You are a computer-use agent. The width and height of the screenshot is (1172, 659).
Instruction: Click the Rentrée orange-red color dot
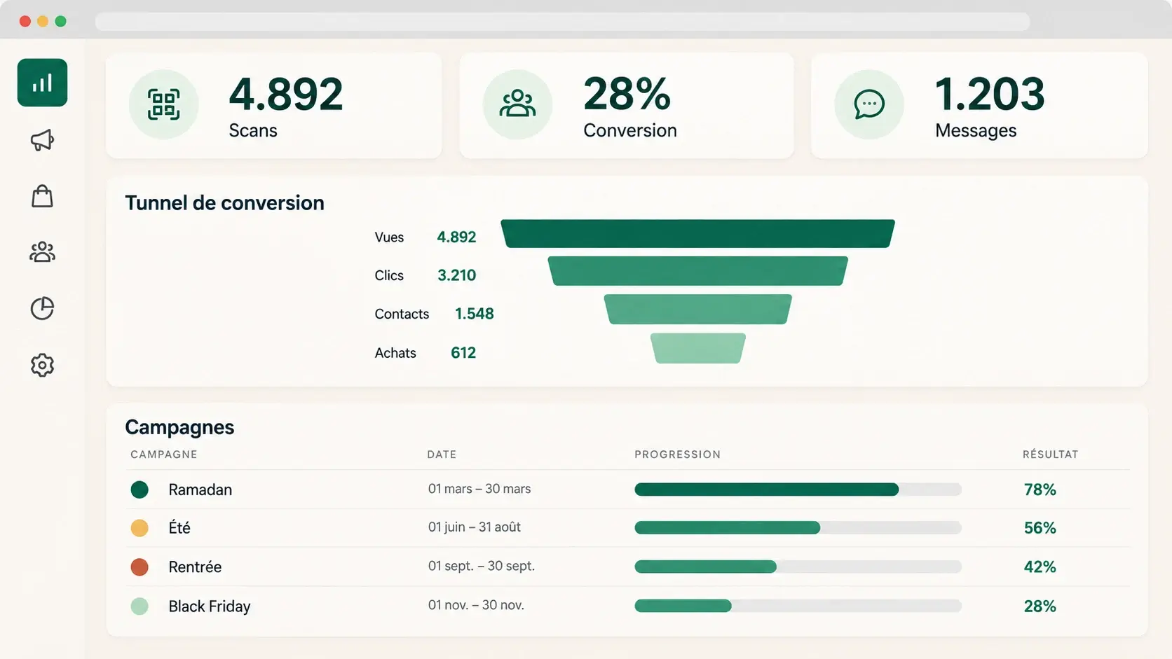click(139, 567)
